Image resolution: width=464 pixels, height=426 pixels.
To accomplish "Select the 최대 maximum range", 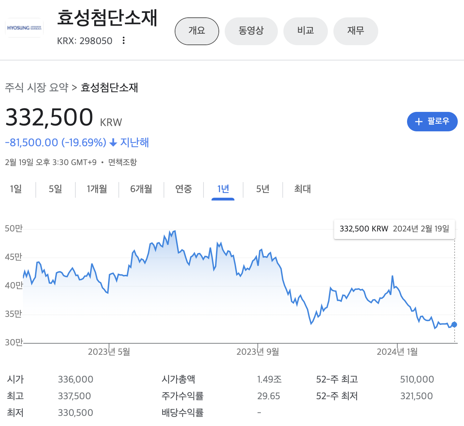I will [x=303, y=189].
